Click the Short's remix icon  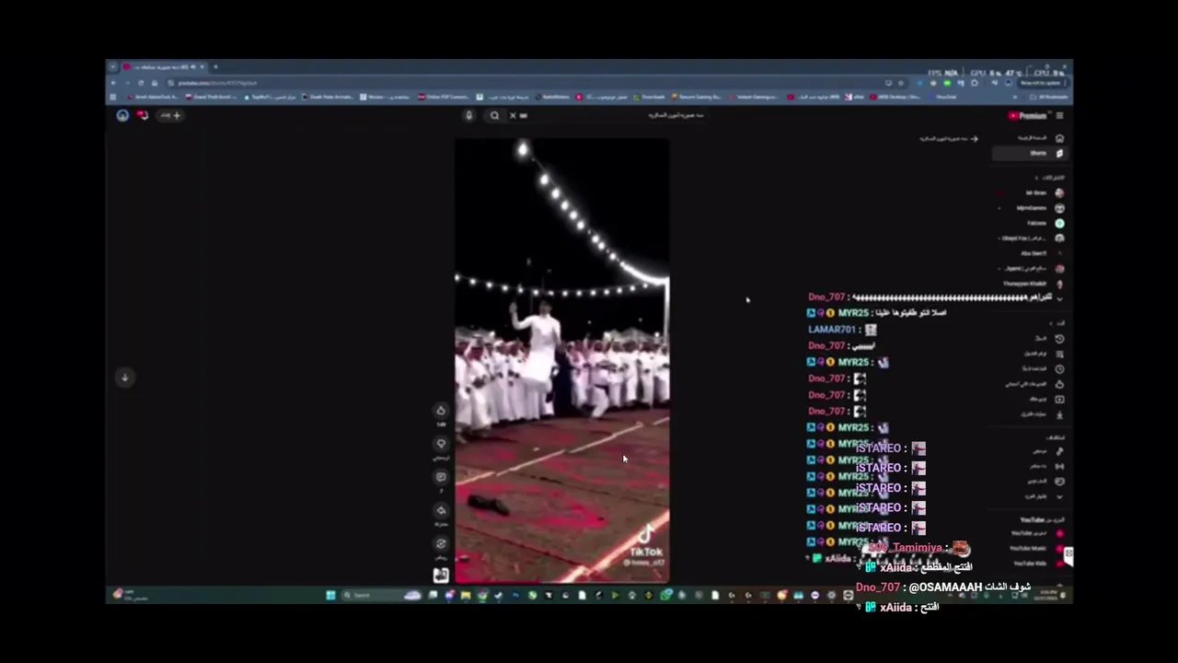coord(441,543)
